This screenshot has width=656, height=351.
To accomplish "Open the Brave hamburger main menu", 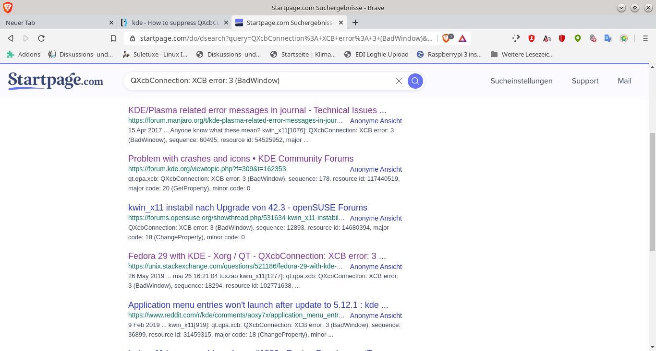I will click(645, 38).
